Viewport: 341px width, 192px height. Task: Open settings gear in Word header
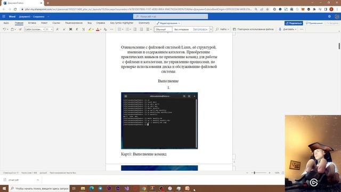pos(329,17)
